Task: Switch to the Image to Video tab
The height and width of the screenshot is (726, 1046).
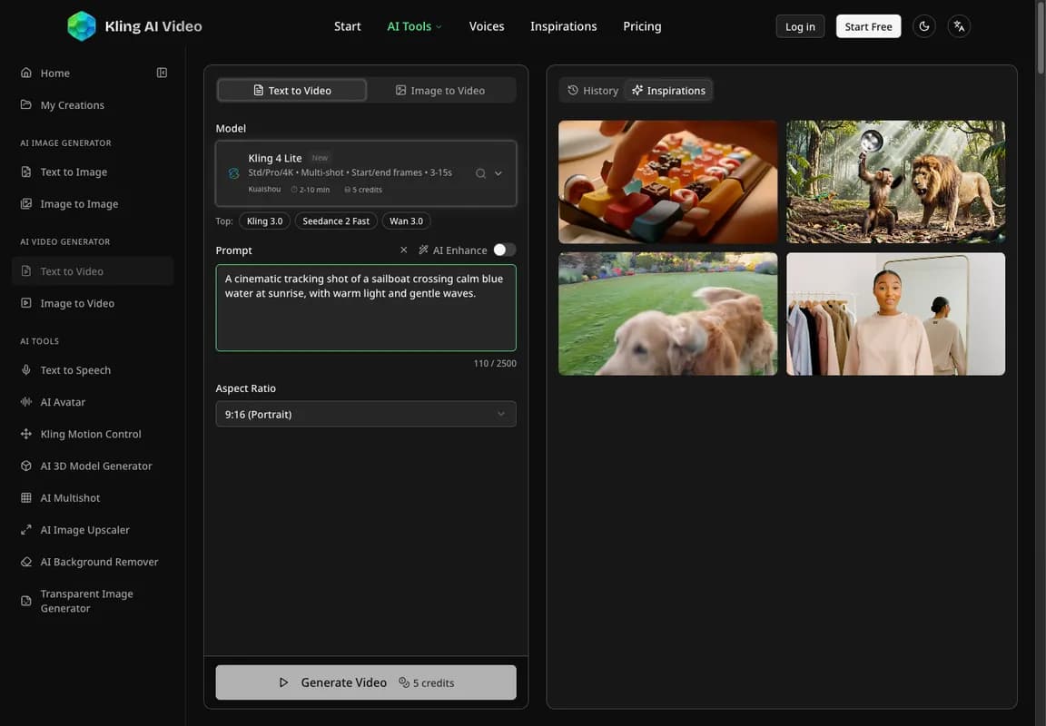Action: click(440, 91)
